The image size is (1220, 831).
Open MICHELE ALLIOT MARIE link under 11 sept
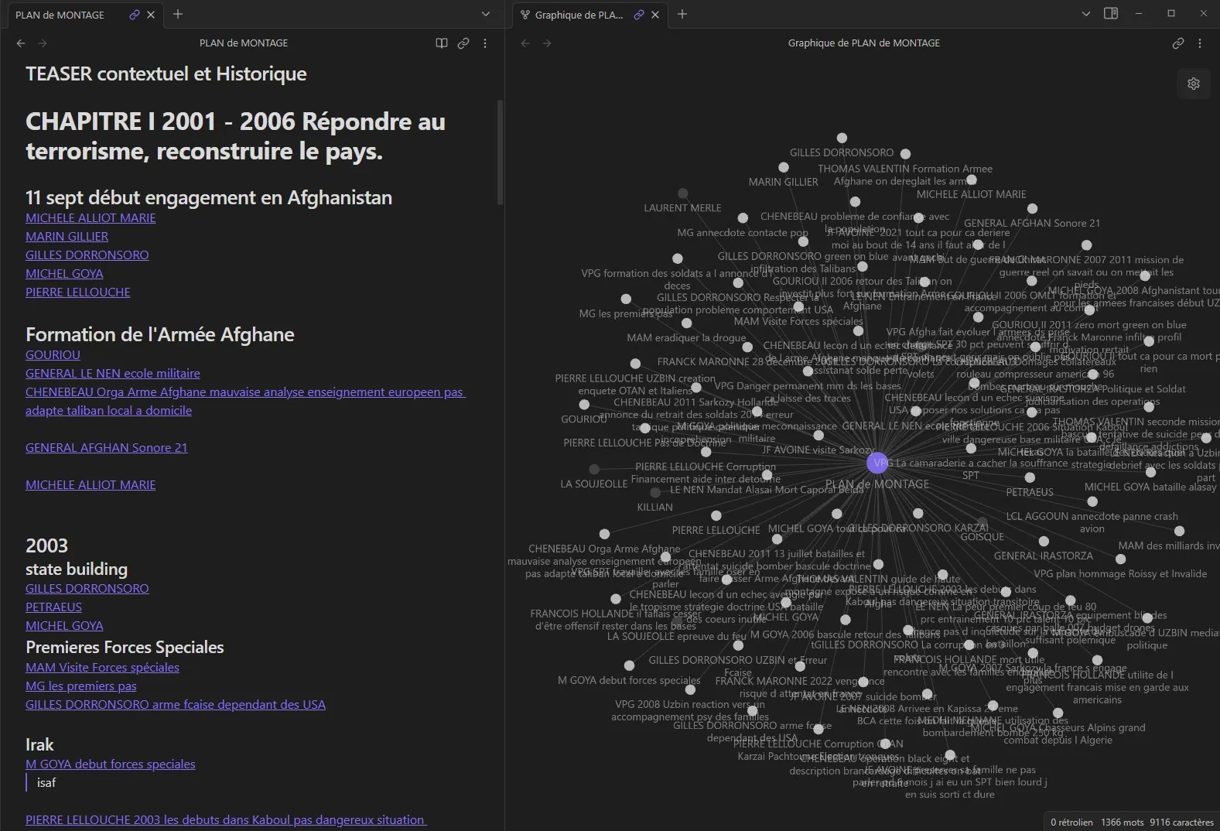(x=91, y=218)
